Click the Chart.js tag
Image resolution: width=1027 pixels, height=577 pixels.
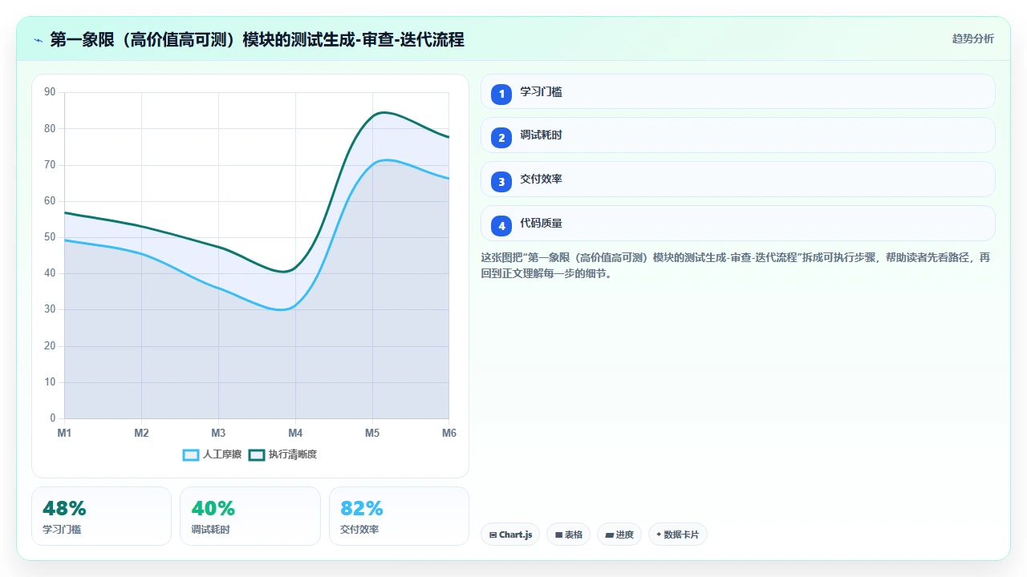(x=510, y=535)
